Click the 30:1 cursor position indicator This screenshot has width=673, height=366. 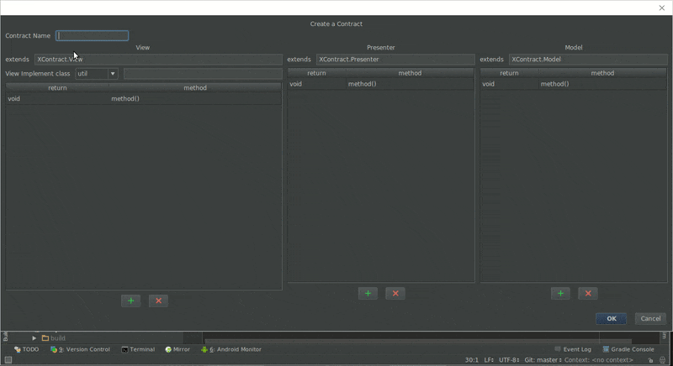pos(472,360)
